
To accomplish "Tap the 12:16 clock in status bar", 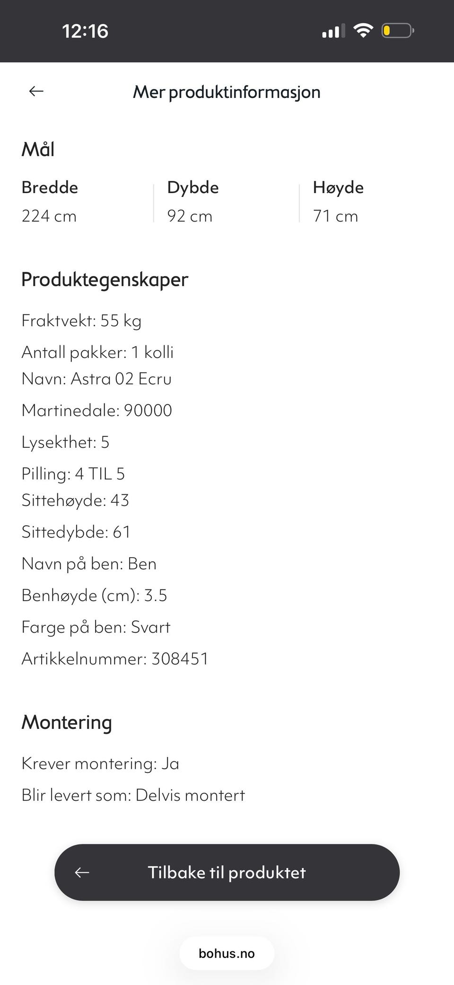I will tap(85, 31).
